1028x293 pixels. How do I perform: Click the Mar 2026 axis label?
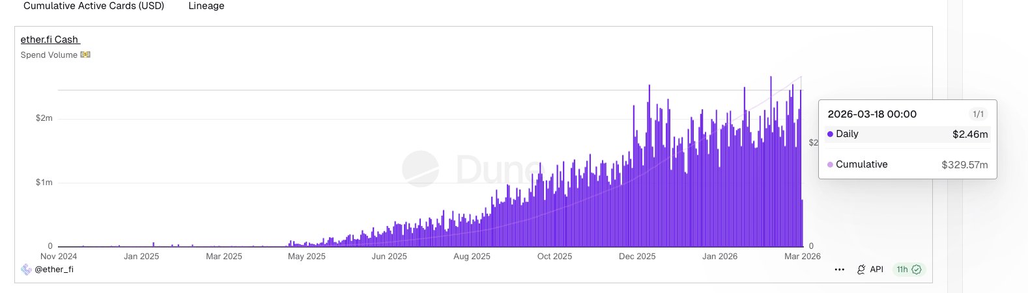pos(803,257)
